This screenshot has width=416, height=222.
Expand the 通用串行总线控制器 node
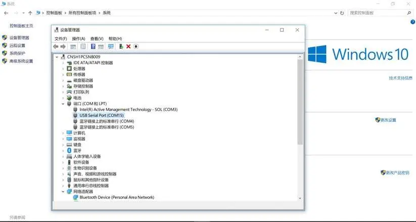(63, 186)
